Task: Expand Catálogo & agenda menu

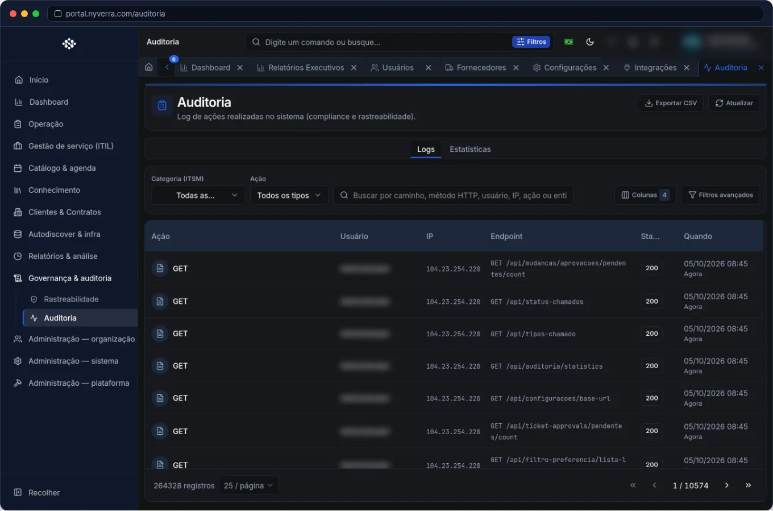Action: pyautogui.click(x=69, y=168)
